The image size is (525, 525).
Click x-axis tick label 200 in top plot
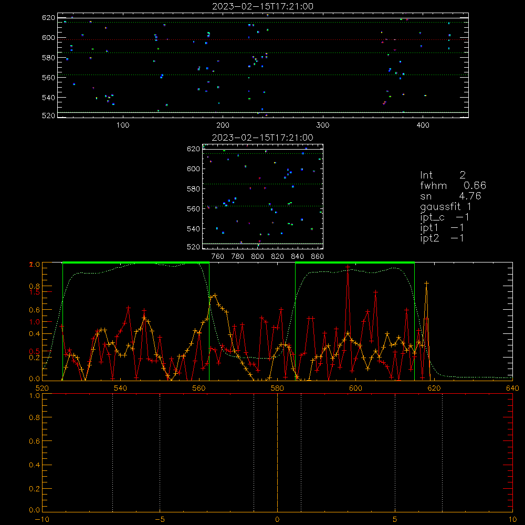pyautogui.click(x=223, y=125)
